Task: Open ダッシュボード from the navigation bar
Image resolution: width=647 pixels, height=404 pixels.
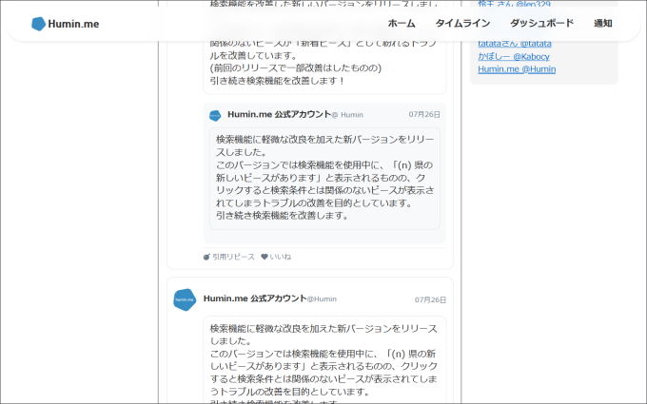Action: coord(541,24)
